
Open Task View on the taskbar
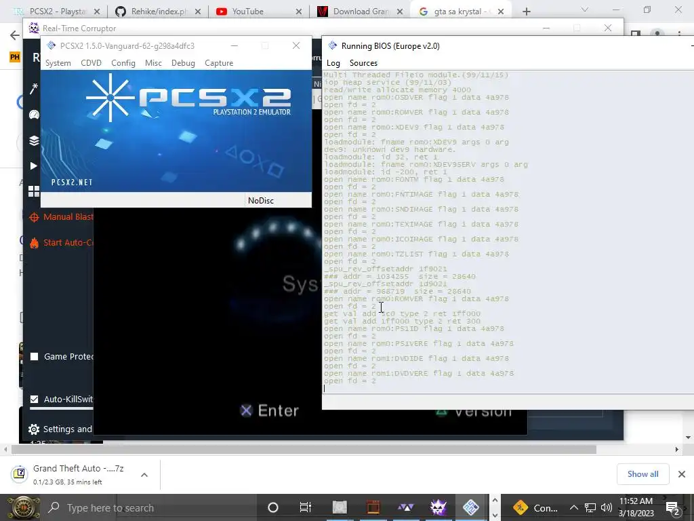pos(306,507)
